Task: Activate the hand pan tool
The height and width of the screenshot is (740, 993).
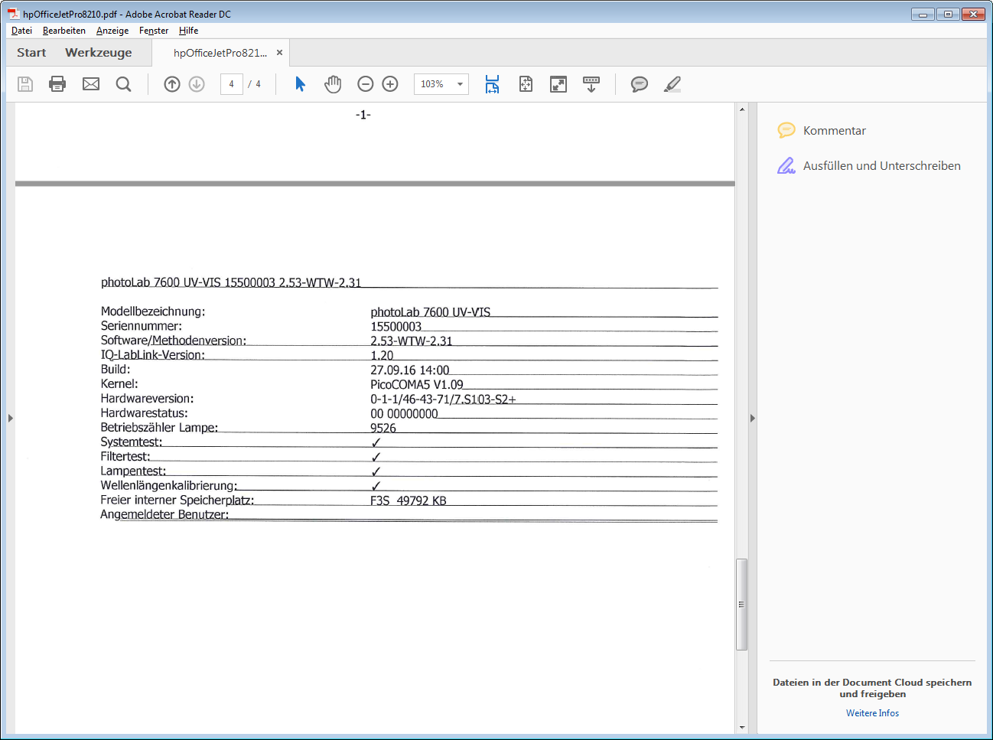Action: pos(333,84)
